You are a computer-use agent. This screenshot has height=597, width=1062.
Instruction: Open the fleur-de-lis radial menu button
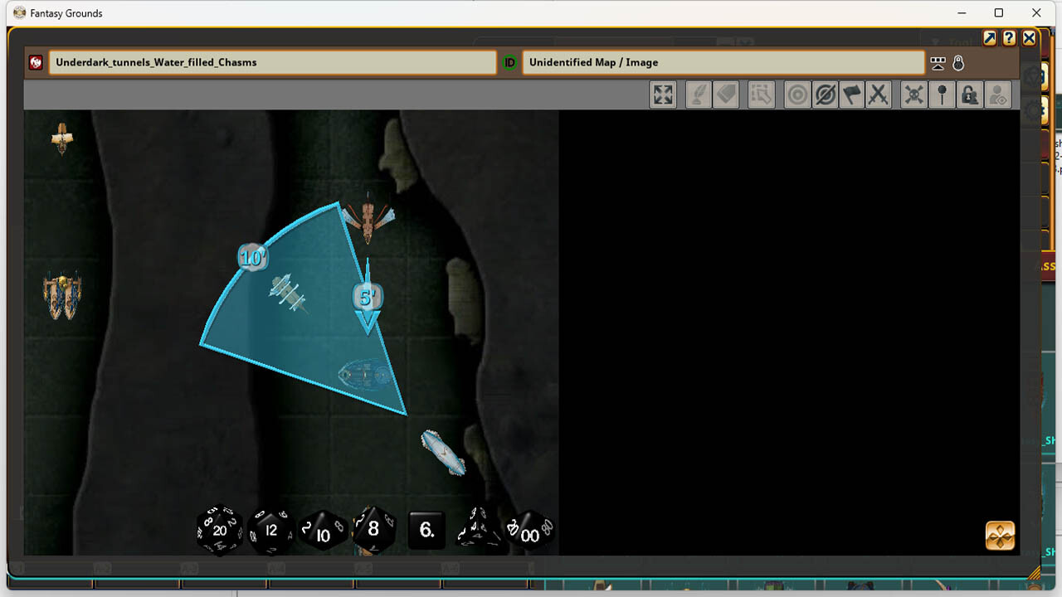[998, 536]
